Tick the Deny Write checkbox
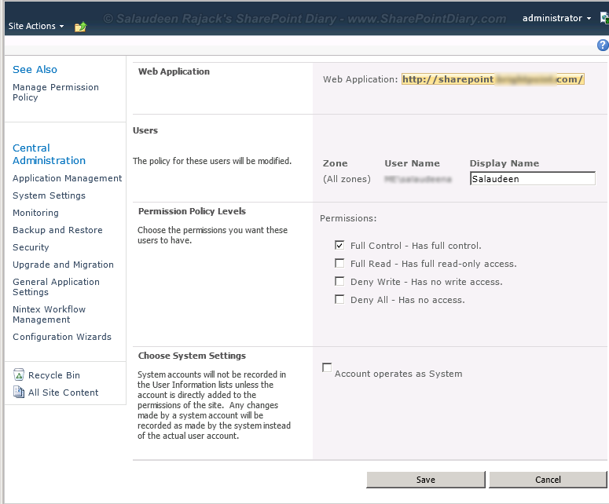The width and height of the screenshot is (609, 504). 339,281
